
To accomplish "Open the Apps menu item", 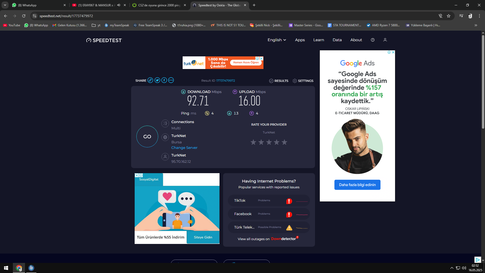I will 300,40.
